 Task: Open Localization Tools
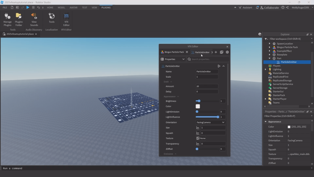52,18
